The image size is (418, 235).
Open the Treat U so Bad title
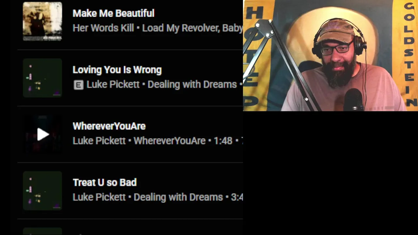104,182
